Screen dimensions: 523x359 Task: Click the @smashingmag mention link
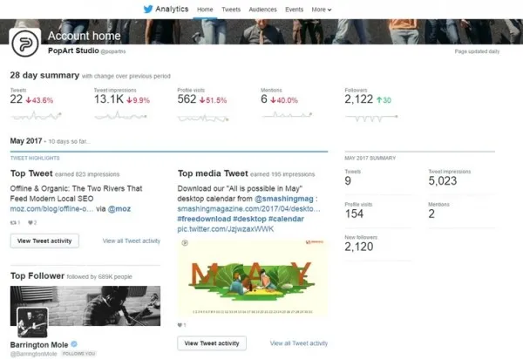click(x=284, y=199)
